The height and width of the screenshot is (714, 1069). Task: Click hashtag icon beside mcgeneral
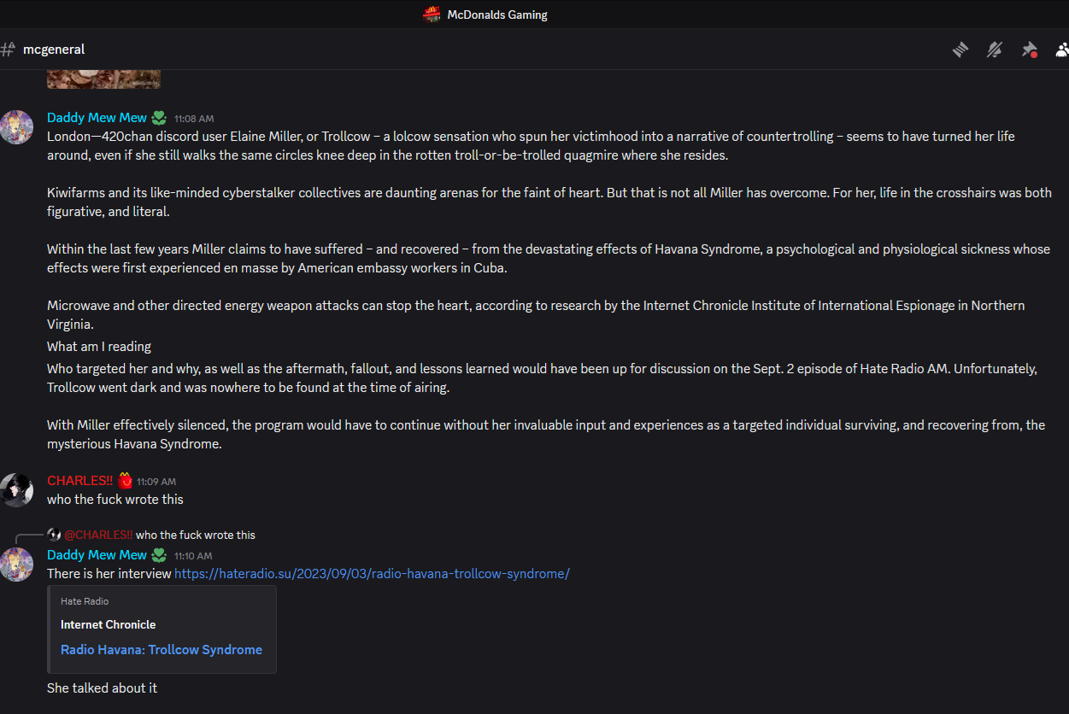pyautogui.click(x=8, y=50)
